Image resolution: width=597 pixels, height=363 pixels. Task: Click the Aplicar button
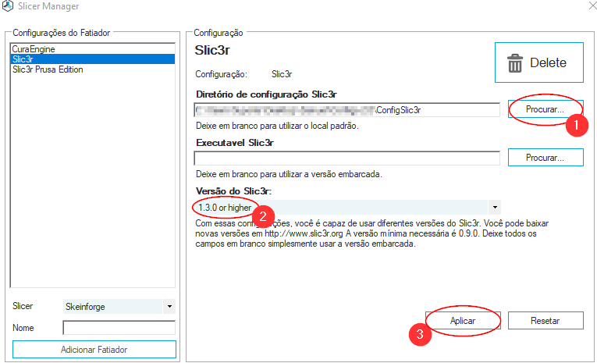pyautogui.click(x=463, y=321)
